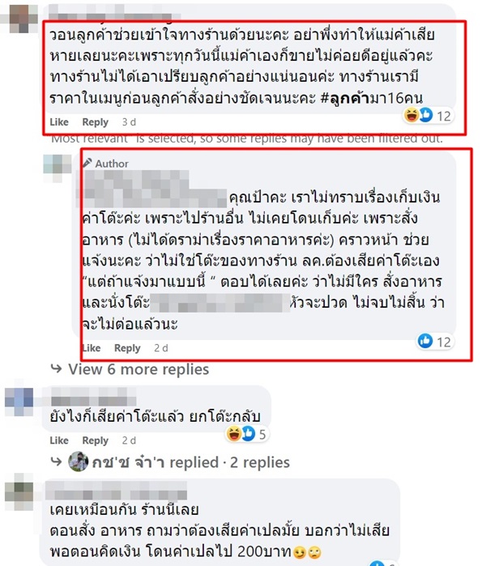Open the 3 d timestamp of first comment
486x566 pixels.
pyautogui.click(x=129, y=122)
